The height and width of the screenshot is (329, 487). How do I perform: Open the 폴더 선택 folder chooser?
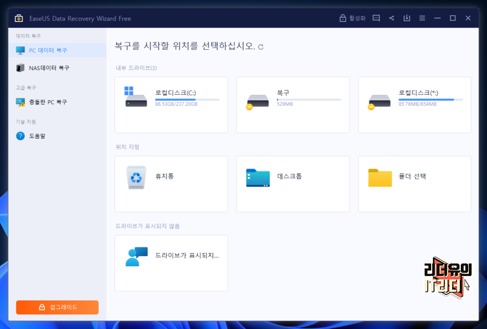[x=415, y=184]
